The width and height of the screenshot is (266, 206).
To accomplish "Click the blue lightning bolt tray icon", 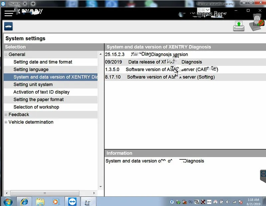I will click(x=172, y=202).
